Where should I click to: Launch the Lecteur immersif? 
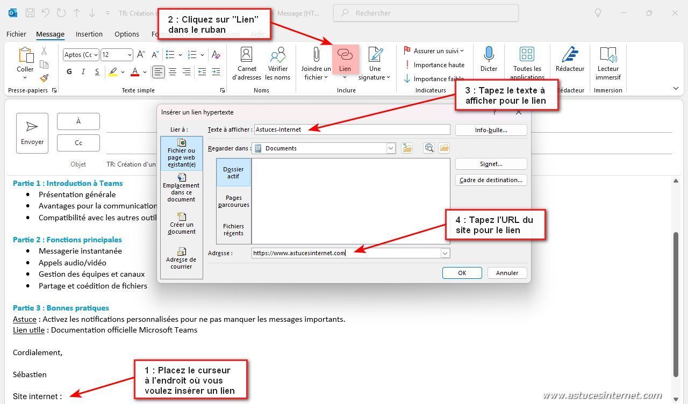click(x=608, y=63)
